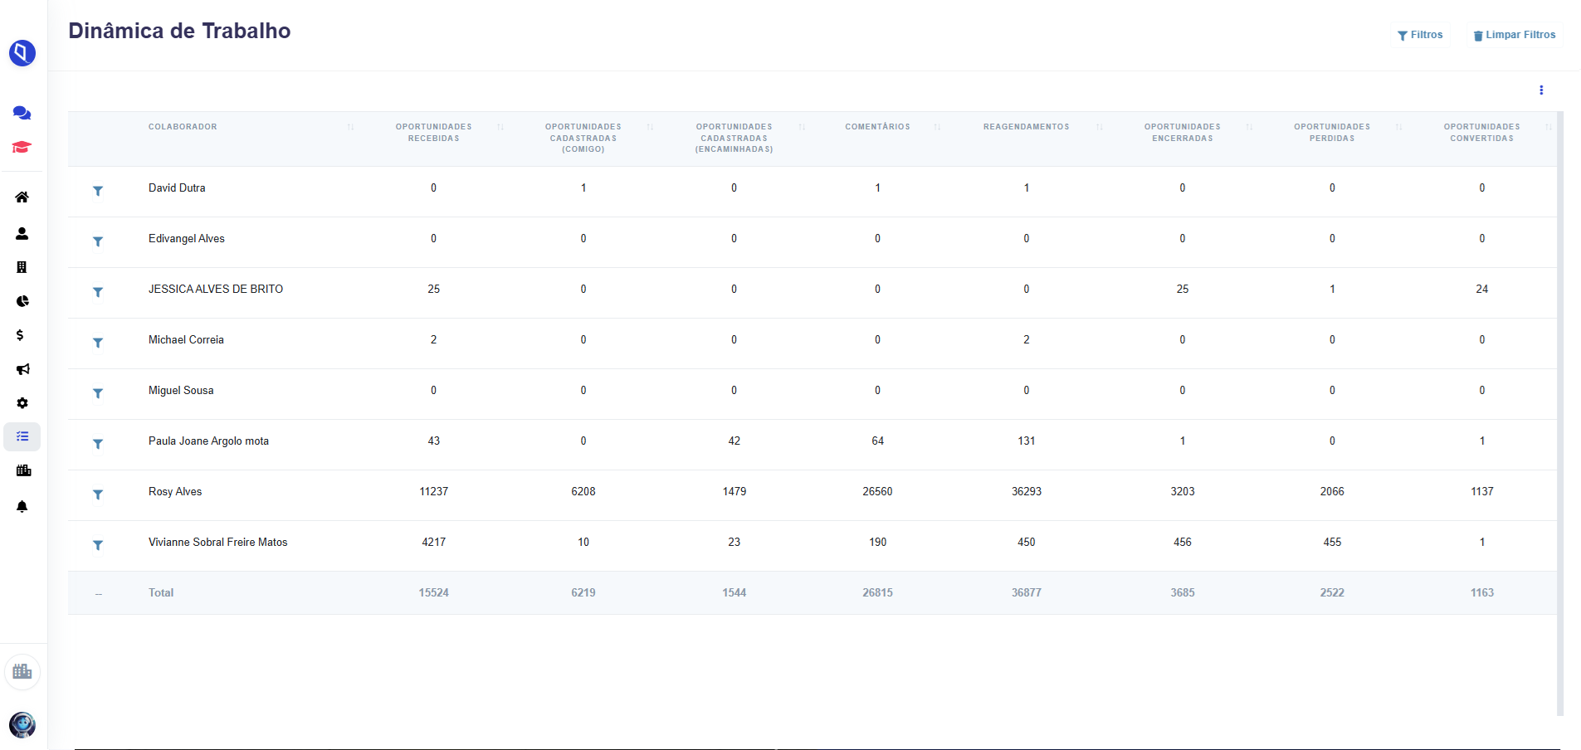Click the table vertical scrollbar
This screenshot has width=1581, height=750.
[1560, 413]
